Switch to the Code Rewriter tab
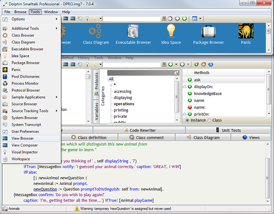The width and height of the screenshot is (274, 214). [139, 130]
